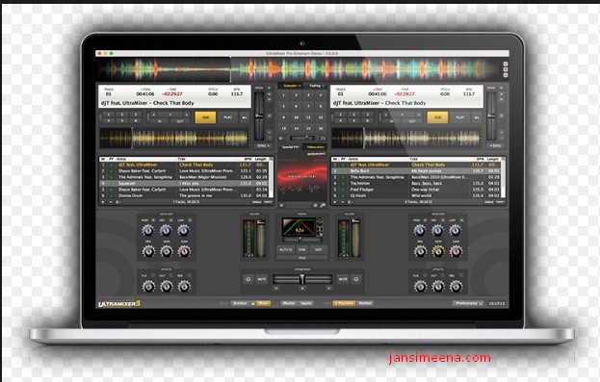This screenshot has width=600, height=382.
Task: Toggle left LOW kill button
Action: 189,220
